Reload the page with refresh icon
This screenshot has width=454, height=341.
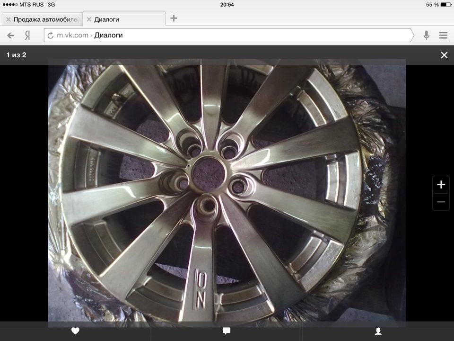pyautogui.click(x=51, y=36)
